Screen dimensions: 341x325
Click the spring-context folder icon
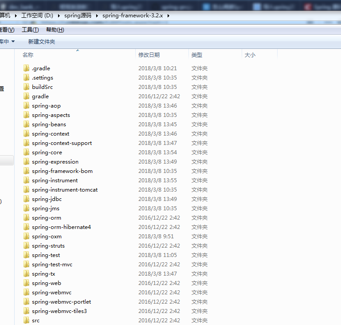click(x=26, y=133)
